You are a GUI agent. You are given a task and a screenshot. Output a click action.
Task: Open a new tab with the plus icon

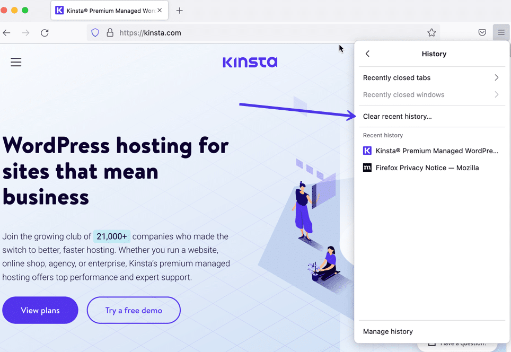coord(180,11)
